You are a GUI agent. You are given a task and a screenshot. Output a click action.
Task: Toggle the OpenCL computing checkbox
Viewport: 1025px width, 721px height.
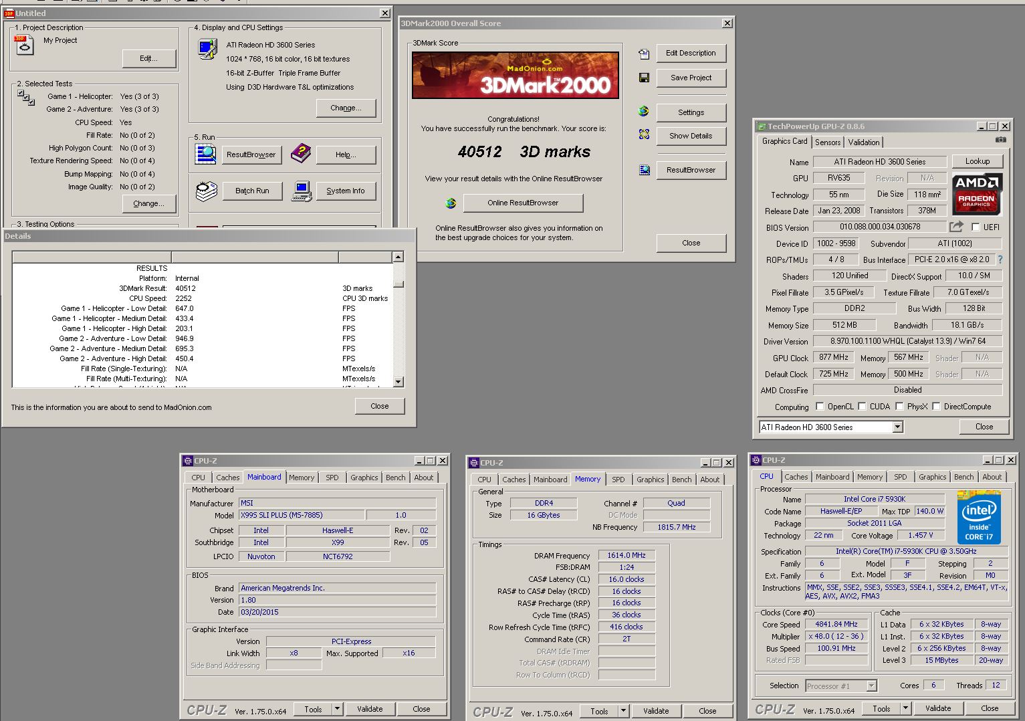820,407
